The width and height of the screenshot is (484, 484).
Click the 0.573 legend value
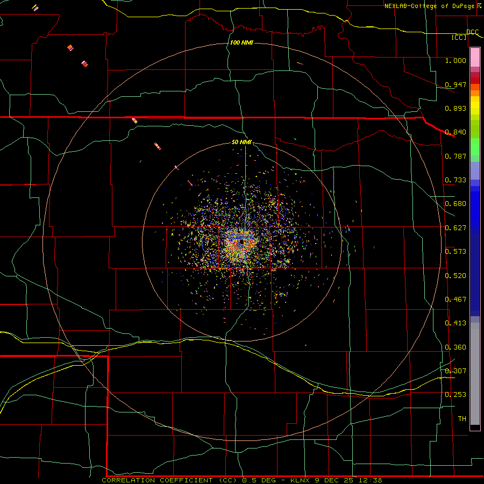[x=455, y=252]
